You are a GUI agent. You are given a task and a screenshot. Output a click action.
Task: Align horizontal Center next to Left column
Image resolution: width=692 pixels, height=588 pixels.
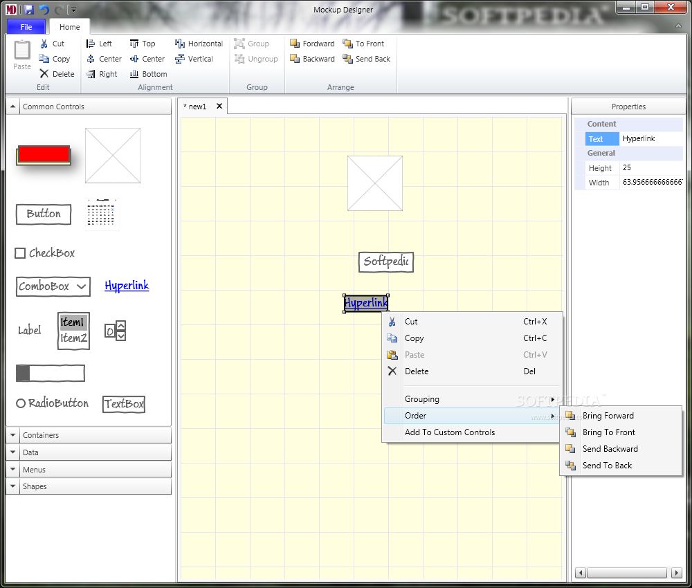pos(104,59)
